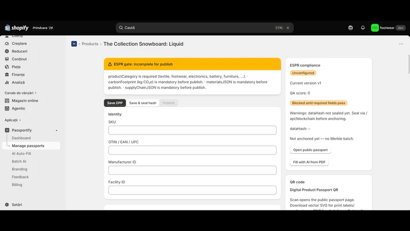
Task: Click the Unconfigured status badge
Action: 303,73
